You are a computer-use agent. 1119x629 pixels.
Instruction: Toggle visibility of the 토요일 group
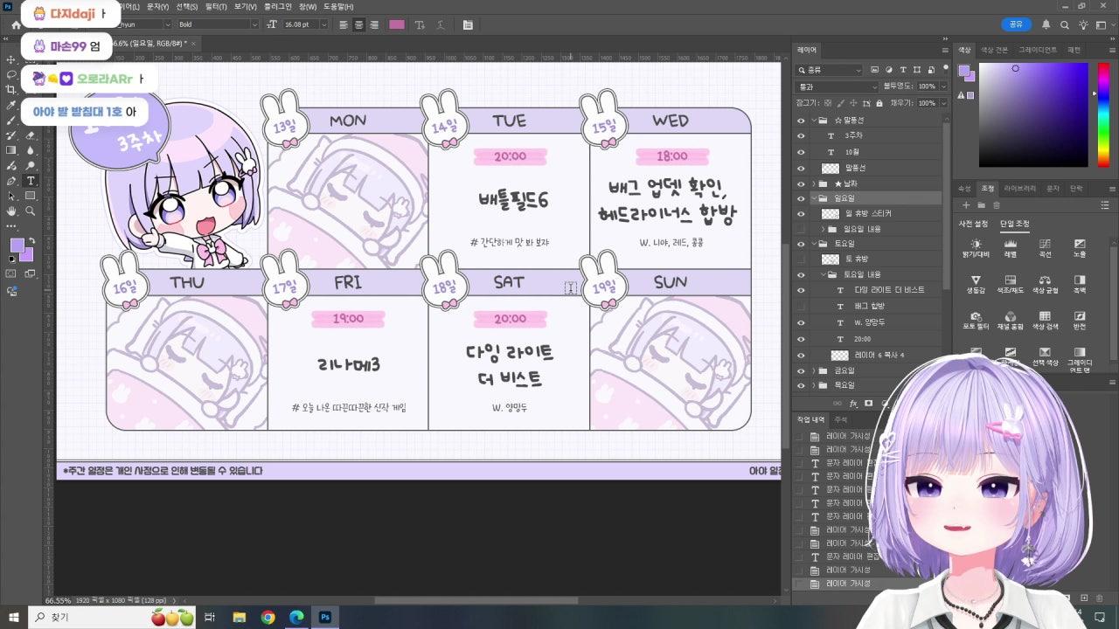(801, 244)
